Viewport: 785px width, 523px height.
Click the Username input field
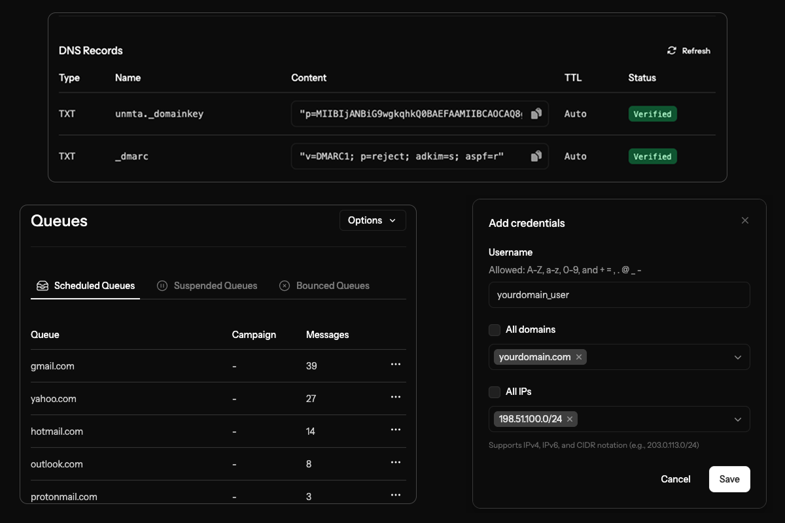pyautogui.click(x=619, y=295)
